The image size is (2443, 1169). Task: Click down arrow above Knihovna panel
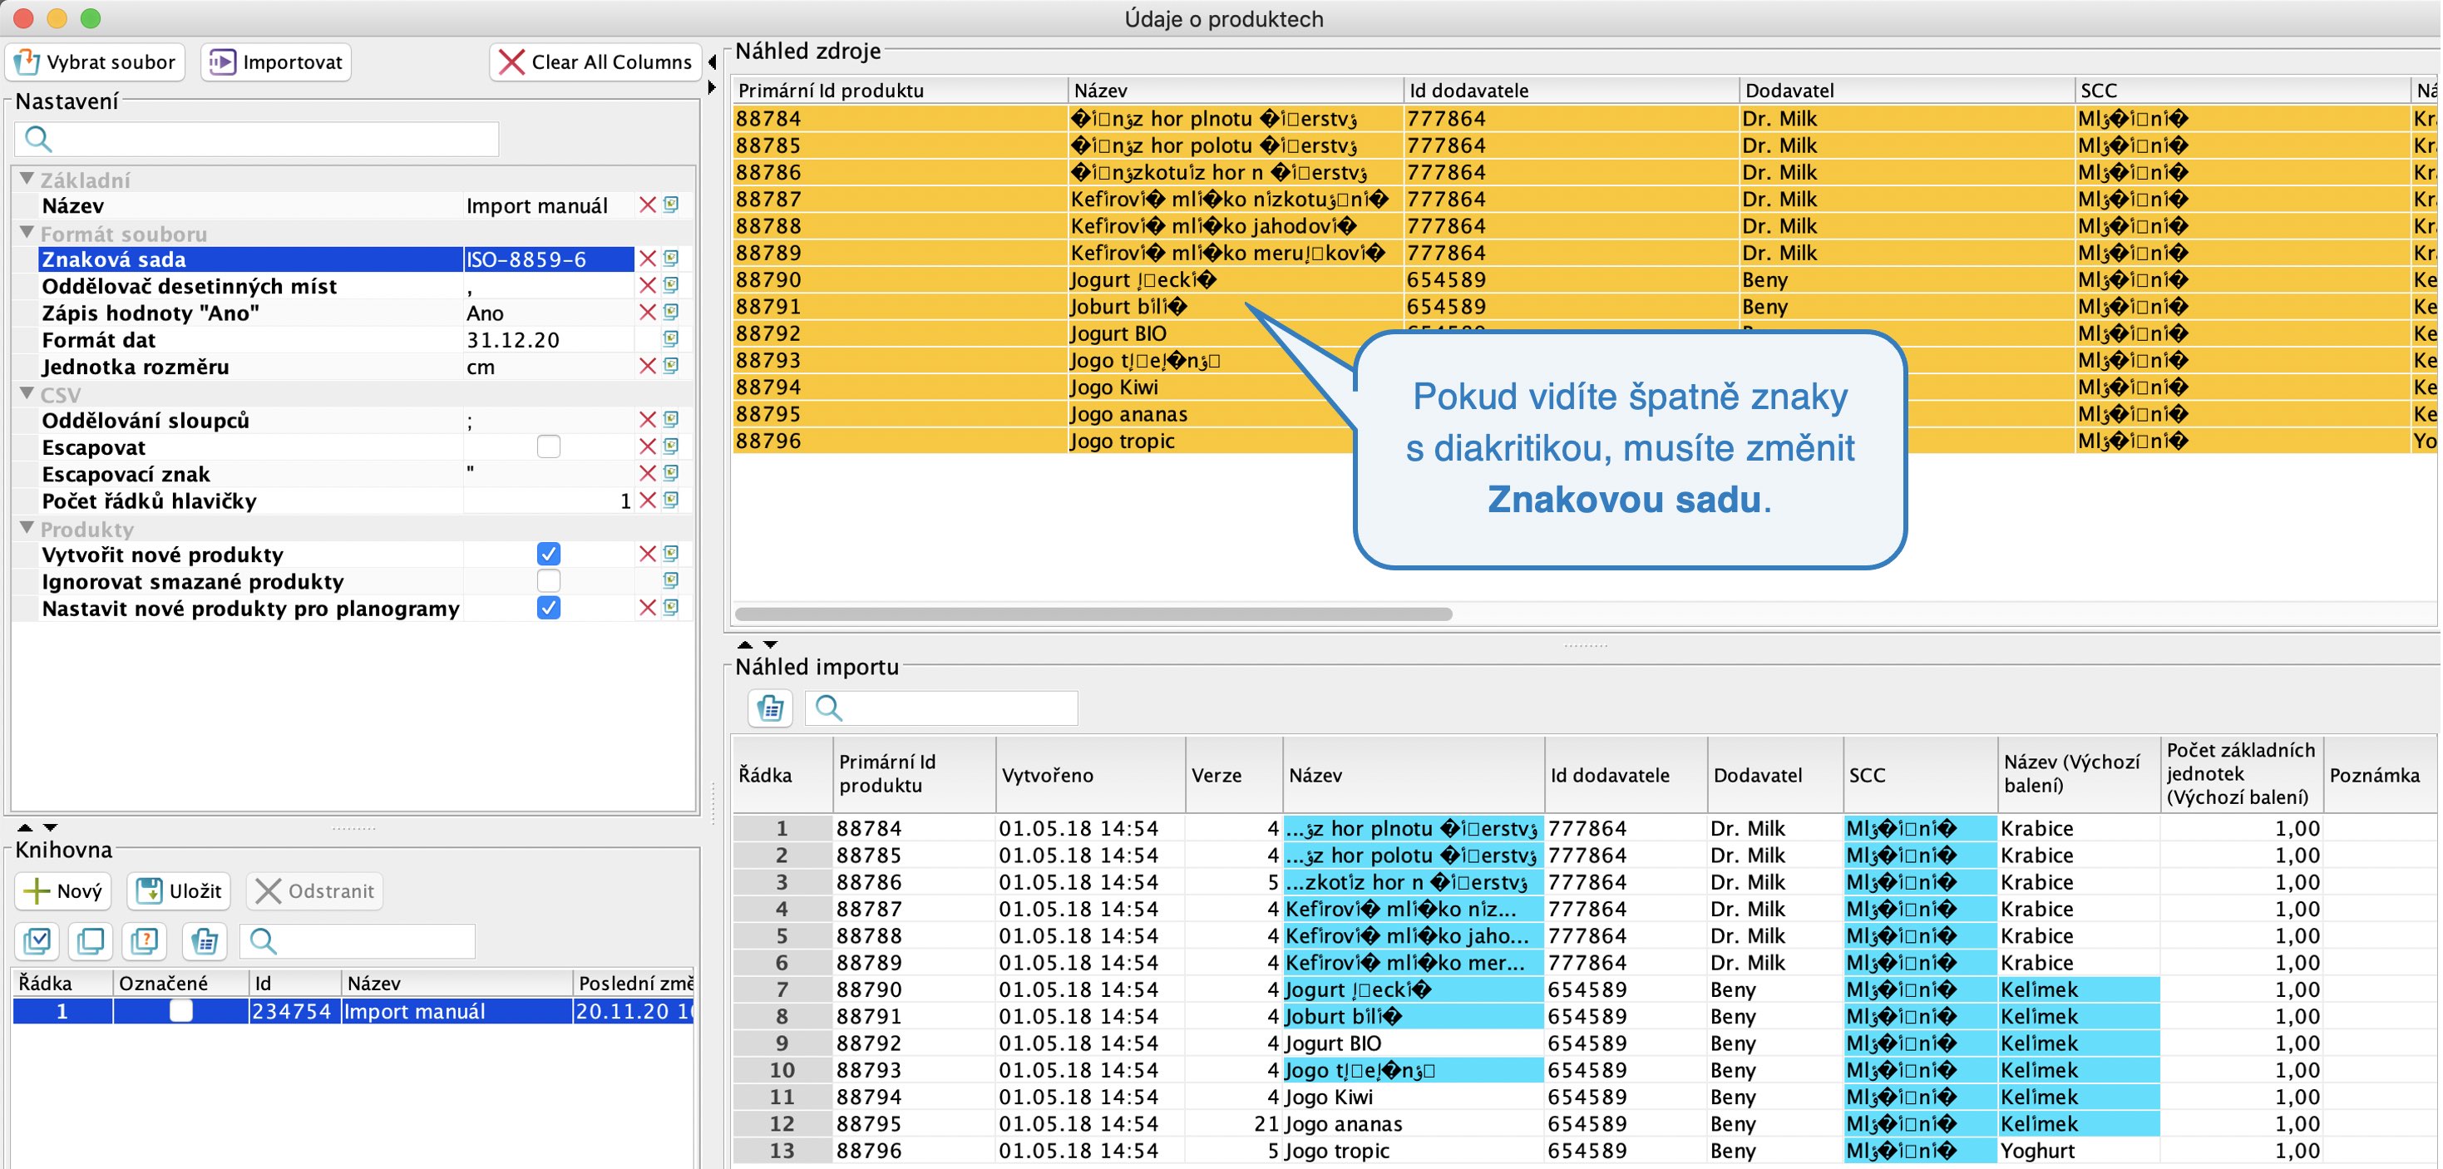[50, 827]
